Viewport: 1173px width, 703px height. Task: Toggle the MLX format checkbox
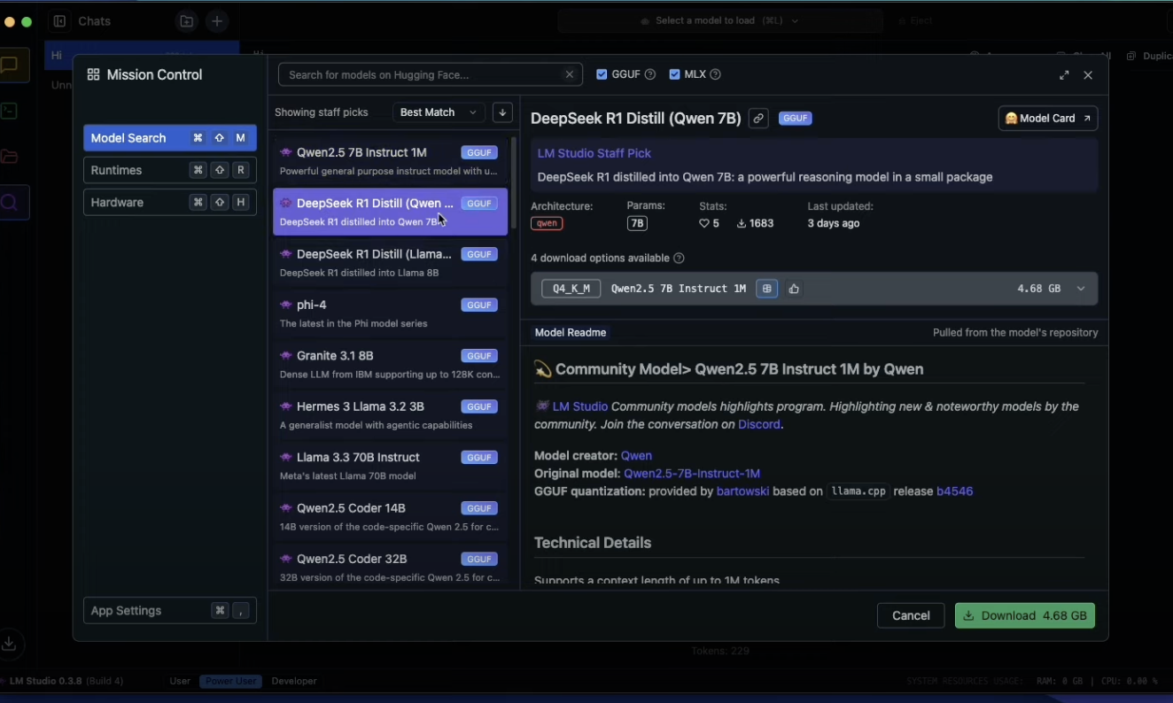tap(675, 74)
